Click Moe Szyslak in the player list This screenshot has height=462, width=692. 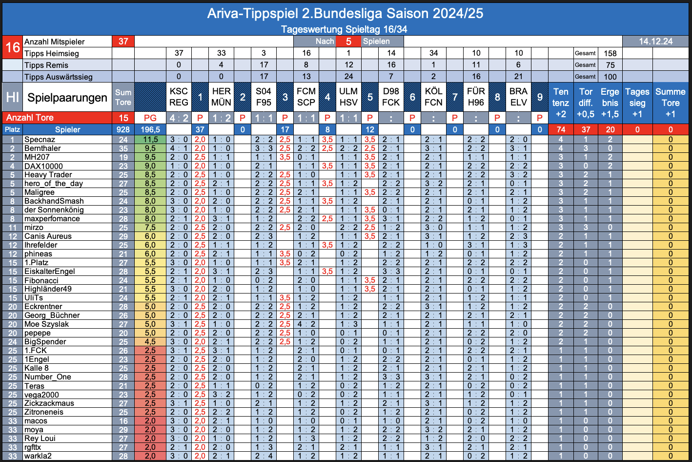(x=67, y=324)
